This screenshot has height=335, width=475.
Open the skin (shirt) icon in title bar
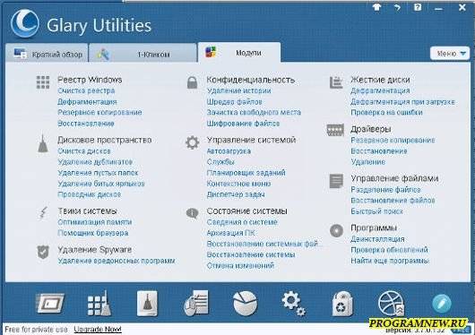click(376, 7)
